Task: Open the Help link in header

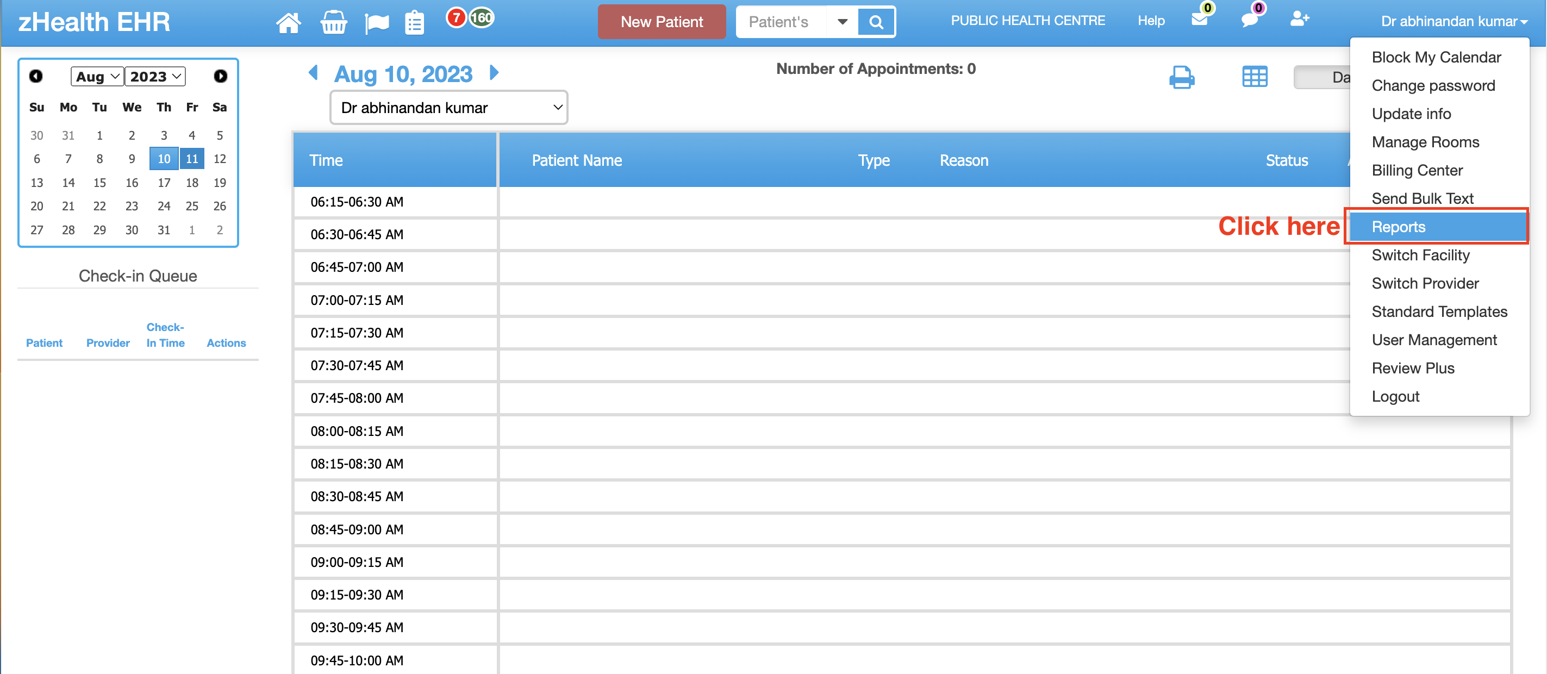Action: click(1151, 21)
